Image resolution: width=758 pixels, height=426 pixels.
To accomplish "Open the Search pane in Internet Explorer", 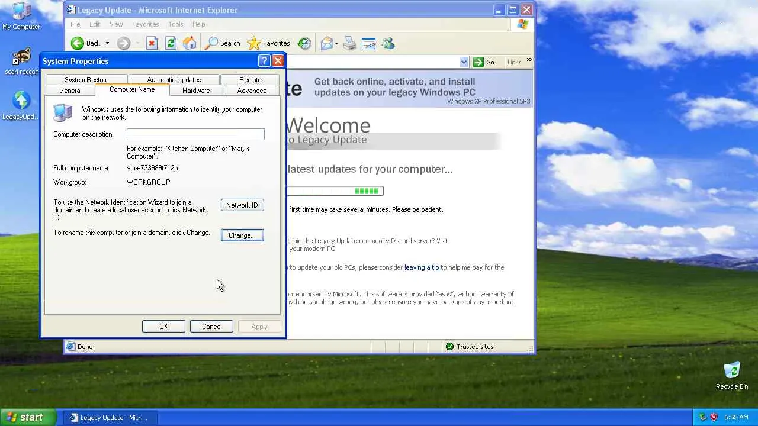I will click(x=222, y=43).
